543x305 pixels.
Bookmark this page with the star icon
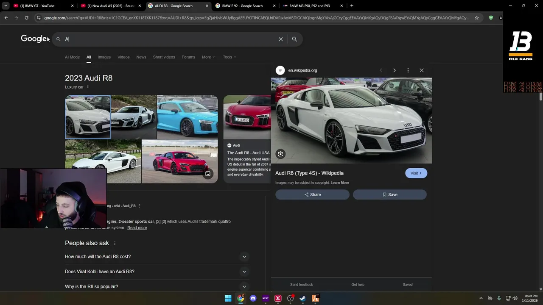coord(477,18)
